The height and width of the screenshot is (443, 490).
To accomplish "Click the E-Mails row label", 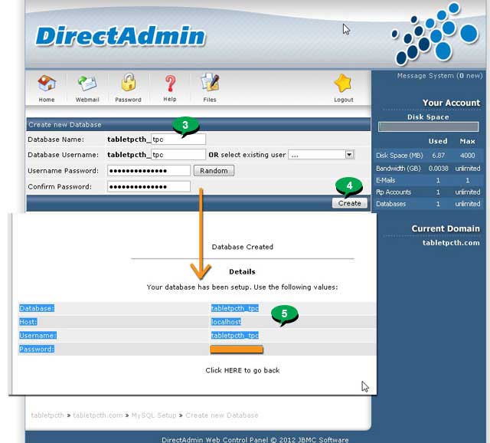I will pyautogui.click(x=385, y=180).
